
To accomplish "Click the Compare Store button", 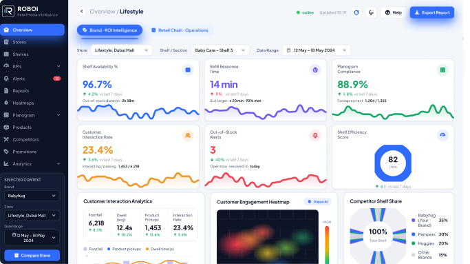I will (32, 255).
